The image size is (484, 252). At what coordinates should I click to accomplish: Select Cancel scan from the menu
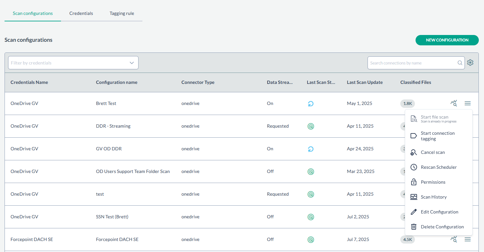[432, 152]
